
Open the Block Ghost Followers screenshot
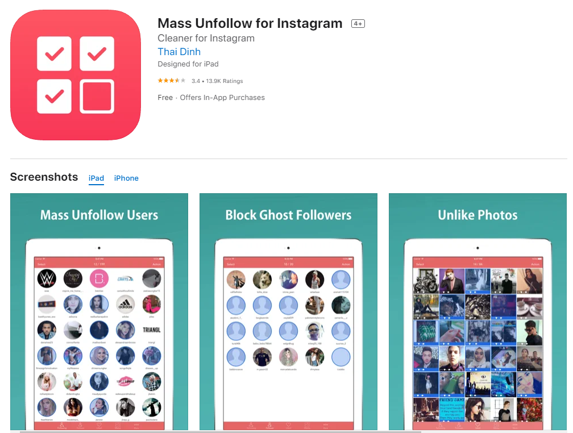click(288, 312)
